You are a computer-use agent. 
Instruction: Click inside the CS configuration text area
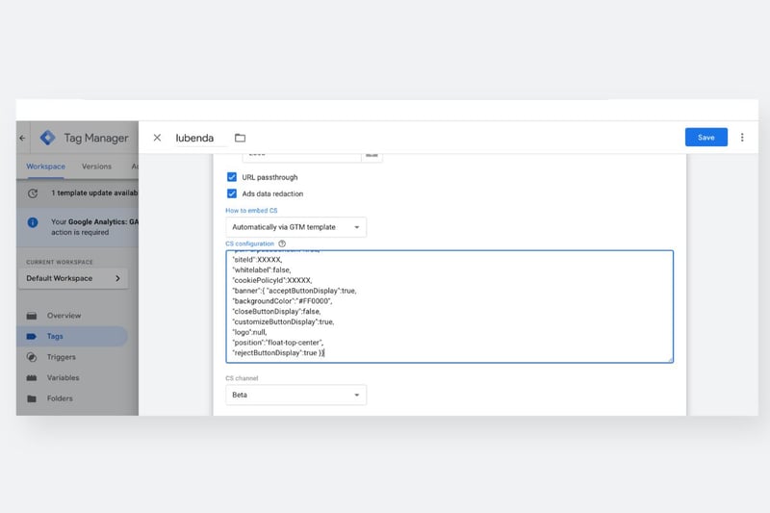(449, 306)
